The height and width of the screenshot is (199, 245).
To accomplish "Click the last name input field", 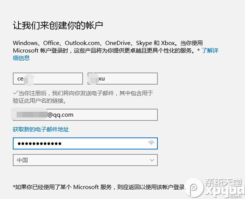I will click(x=122, y=79).
